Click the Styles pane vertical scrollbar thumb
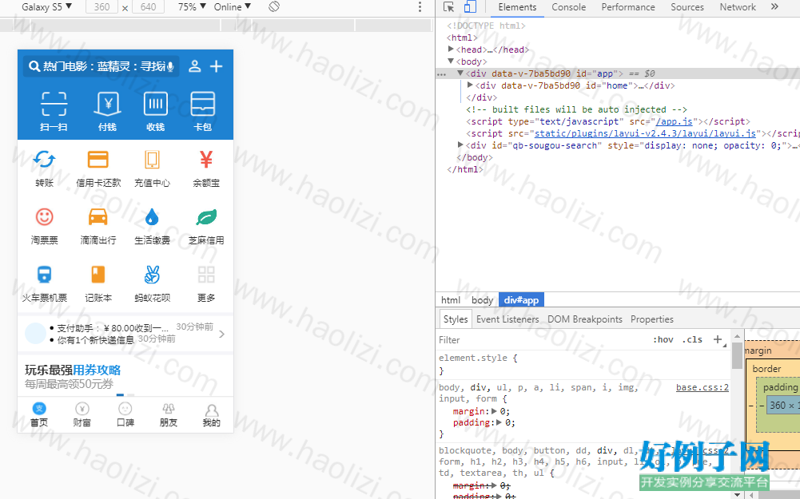800x499 pixels. pyautogui.click(x=737, y=355)
